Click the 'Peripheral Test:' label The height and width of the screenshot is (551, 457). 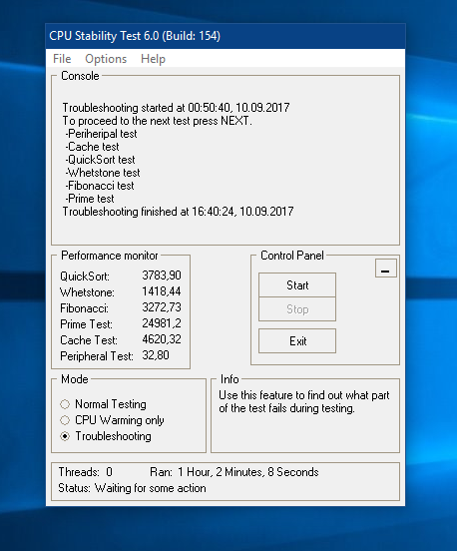click(x=97, y=356)
